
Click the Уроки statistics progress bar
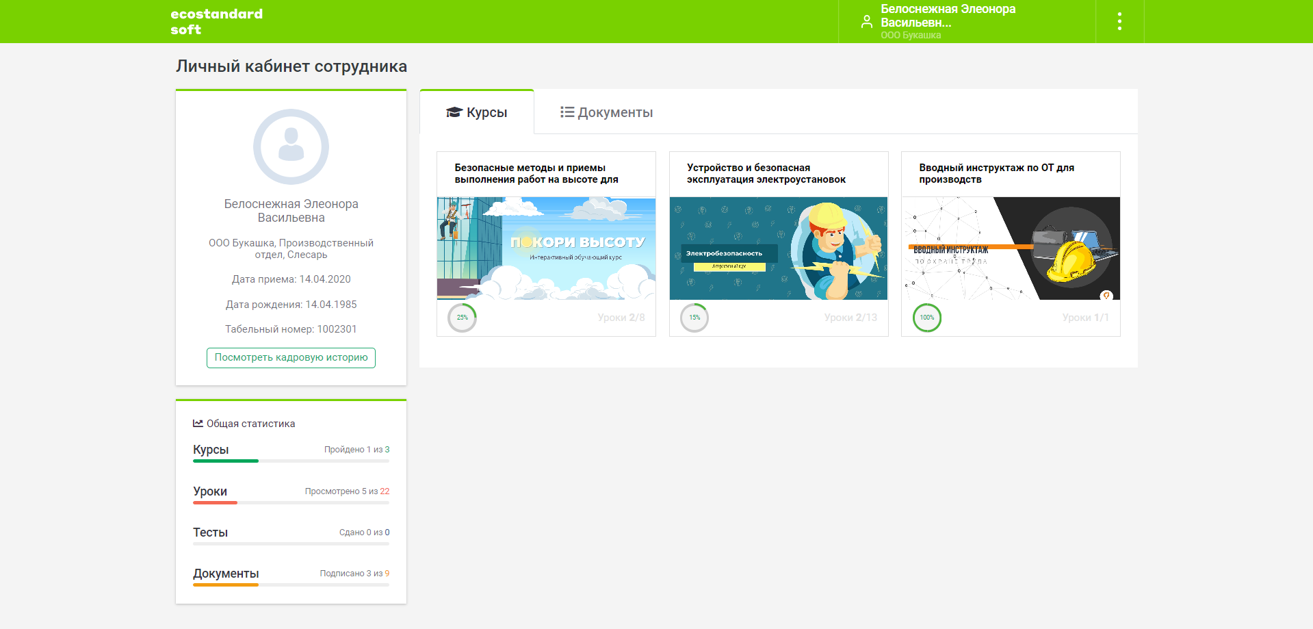pyautogui.click(x=291, y=503)
